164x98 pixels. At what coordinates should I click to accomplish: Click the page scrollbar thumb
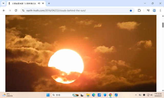(x=163, y=25)
